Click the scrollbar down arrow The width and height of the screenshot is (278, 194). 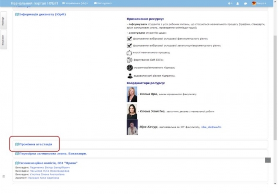coord(275,184)
